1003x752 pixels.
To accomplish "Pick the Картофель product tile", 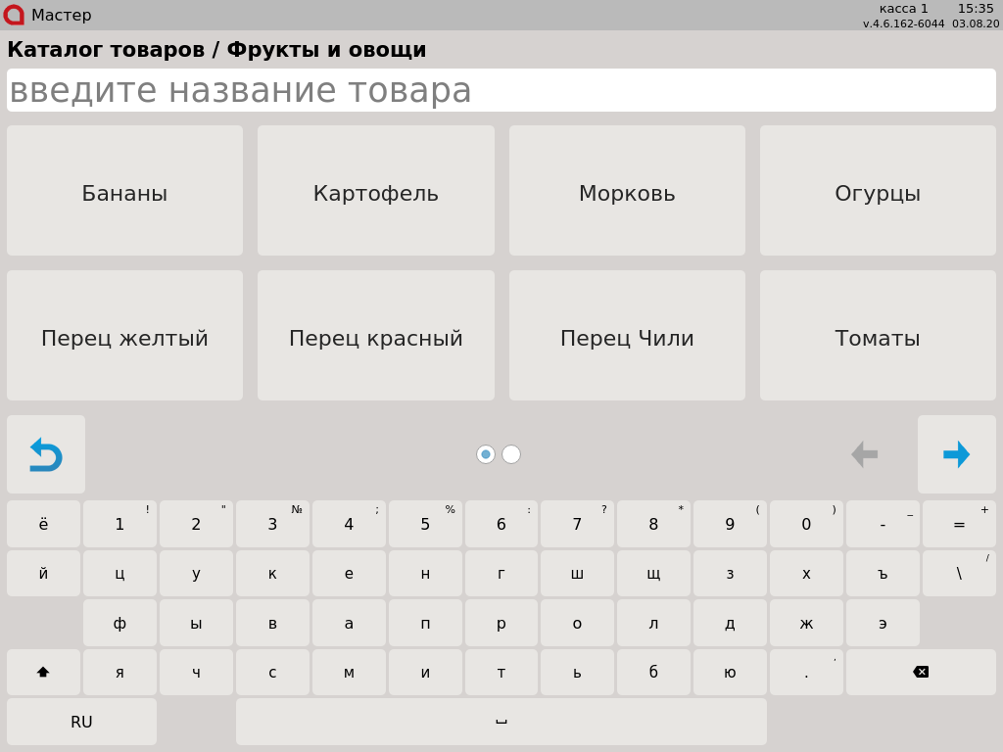I will tap(376, 191).
